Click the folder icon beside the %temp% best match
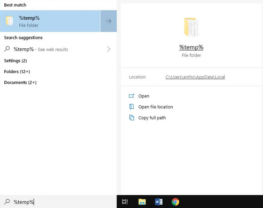This screenshot has width=263, height=208. coord(9,21)
